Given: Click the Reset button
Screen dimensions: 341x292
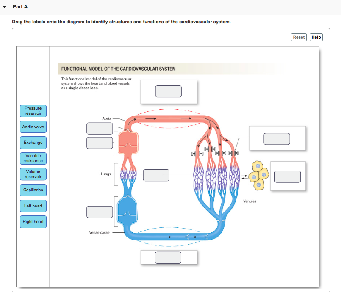Looking at the screenshot, I should [x=299, y=37].
